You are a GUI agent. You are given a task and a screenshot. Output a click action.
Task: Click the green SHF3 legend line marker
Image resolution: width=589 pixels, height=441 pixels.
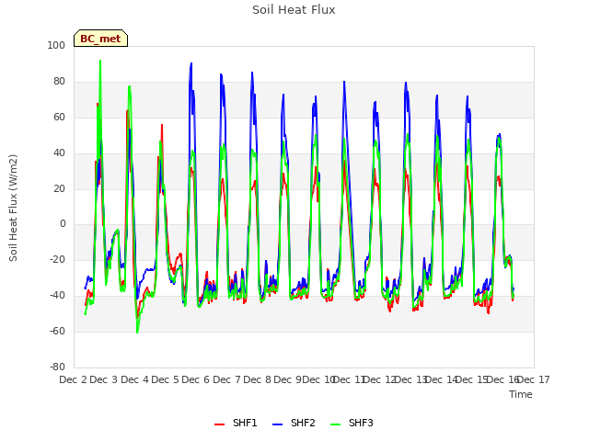tap(335, 424)
